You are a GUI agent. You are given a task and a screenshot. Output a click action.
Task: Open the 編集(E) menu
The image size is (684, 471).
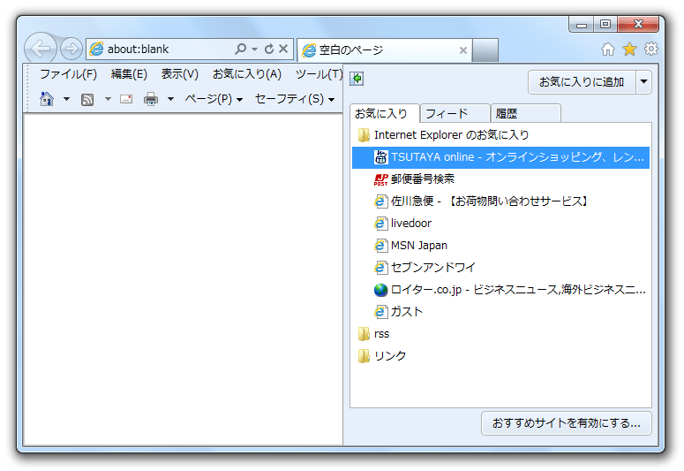pyautogui.click(x=129, y=74)
